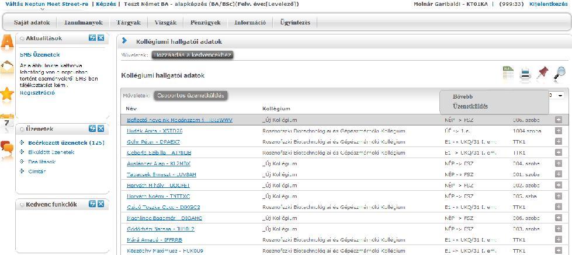Open the star favorites sidebar icon
Image resolution: width=572 pixels, height=255 pixels.
[x=7, y=94]
